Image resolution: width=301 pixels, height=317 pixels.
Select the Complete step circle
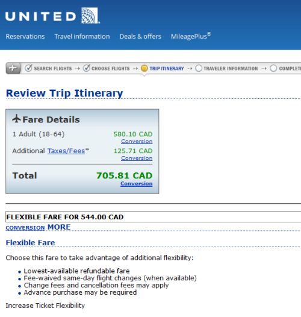tap(273, 68)
